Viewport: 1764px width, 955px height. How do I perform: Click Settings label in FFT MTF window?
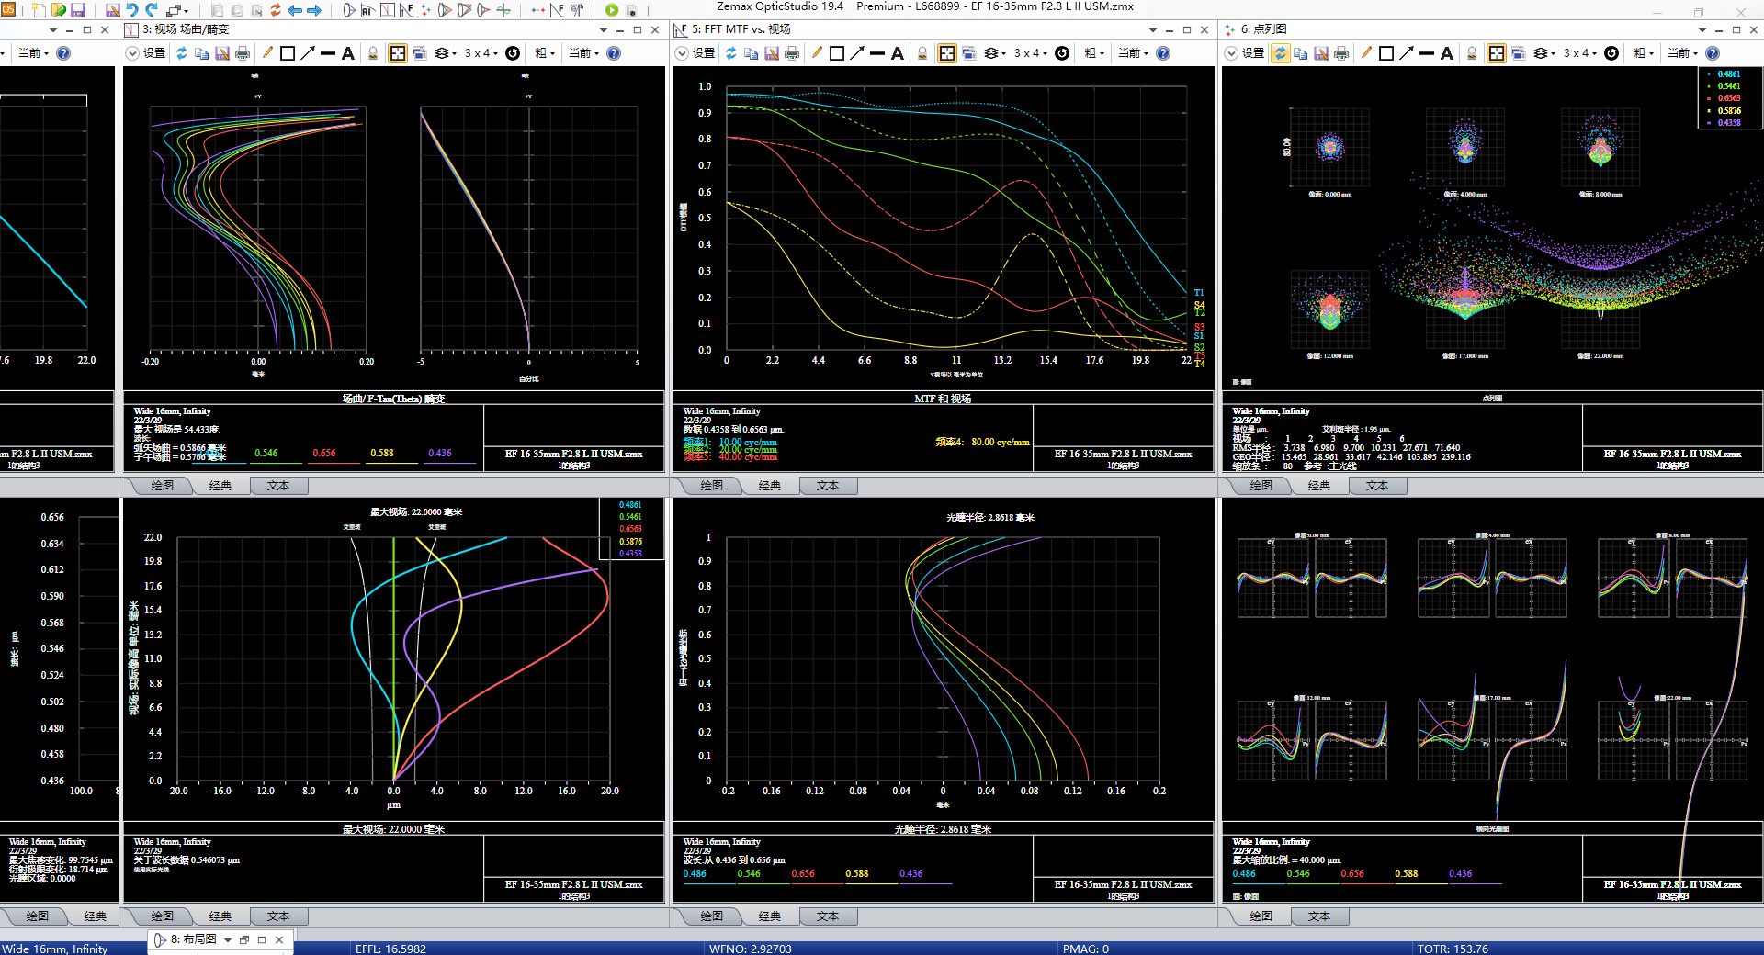(x=704, y=53)
